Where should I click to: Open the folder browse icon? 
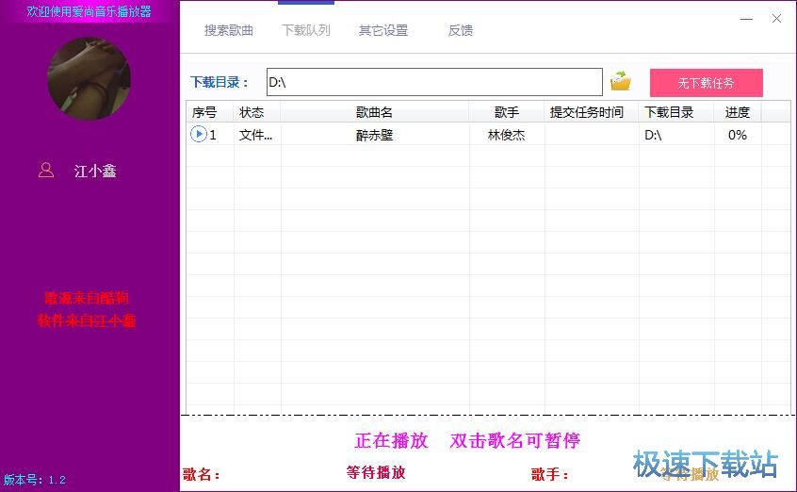pyautogui.click(x=621, y=81)
